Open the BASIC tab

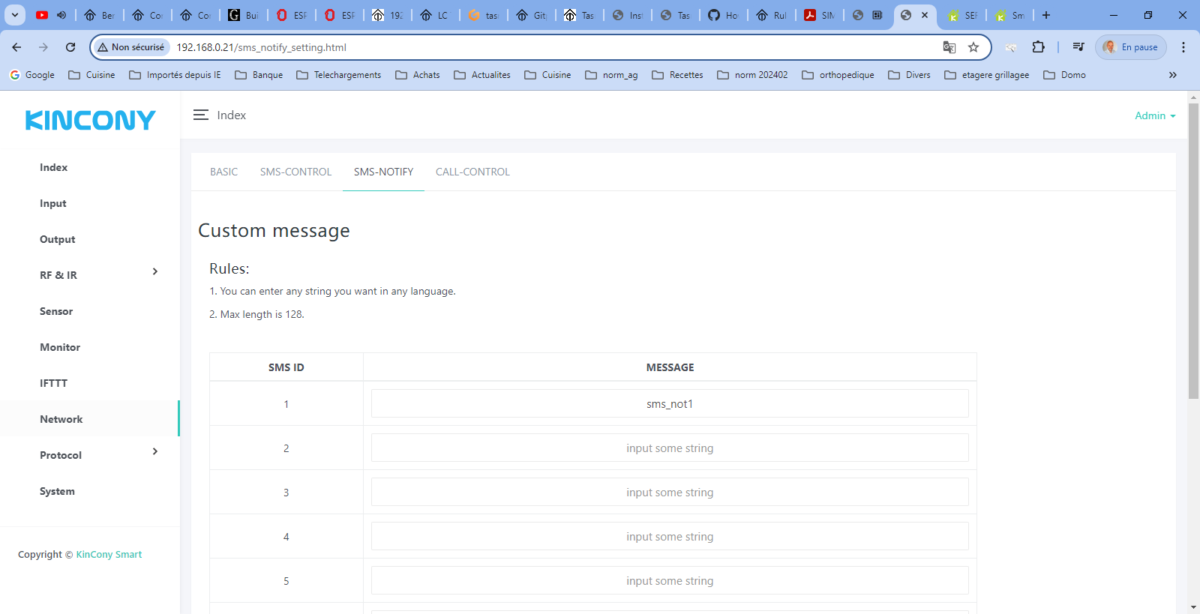coord(223,172)
